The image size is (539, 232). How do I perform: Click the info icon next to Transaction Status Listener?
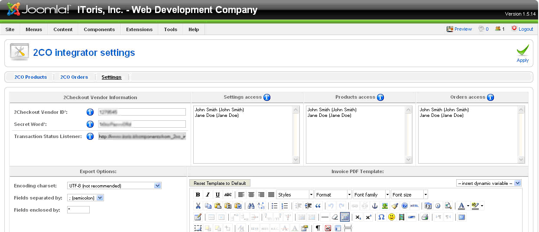[x=90, y=136]
